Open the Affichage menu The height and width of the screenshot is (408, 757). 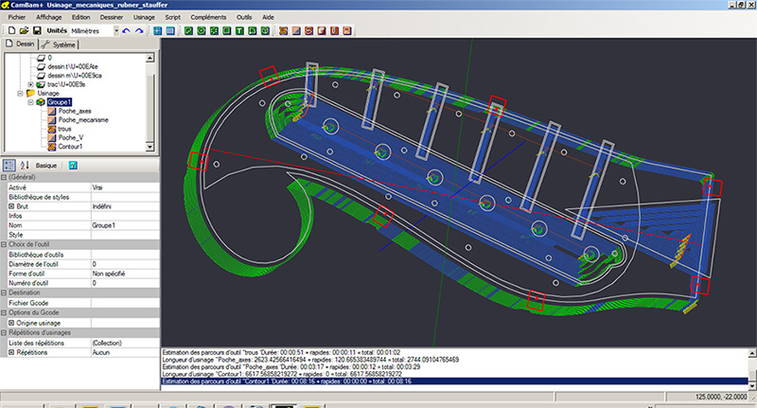[49, 17]
